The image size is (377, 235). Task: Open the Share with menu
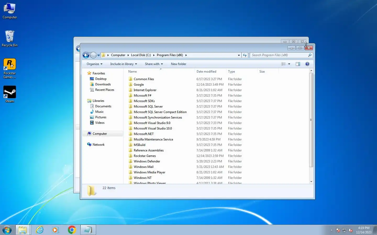point(154,64)
